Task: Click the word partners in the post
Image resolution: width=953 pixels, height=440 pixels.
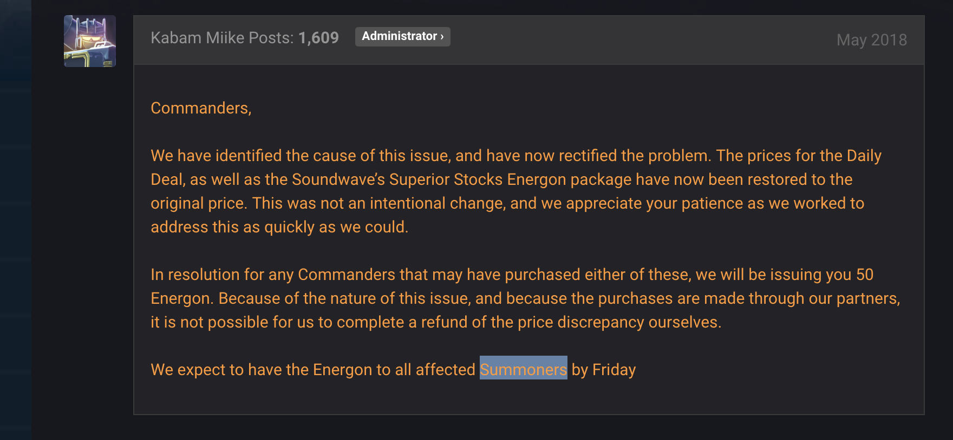Action: (866, 298)
